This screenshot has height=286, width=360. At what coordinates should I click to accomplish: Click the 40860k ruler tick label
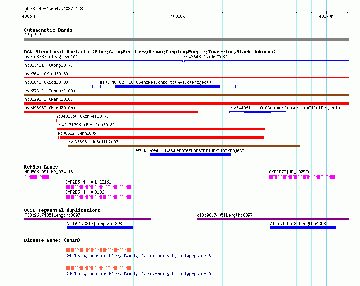pos(178,16)
